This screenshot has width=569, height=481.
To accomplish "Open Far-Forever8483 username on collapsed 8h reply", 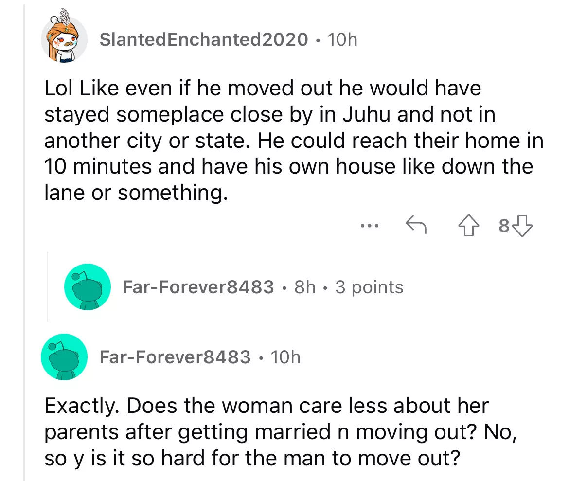I will (x=198, y=287).
